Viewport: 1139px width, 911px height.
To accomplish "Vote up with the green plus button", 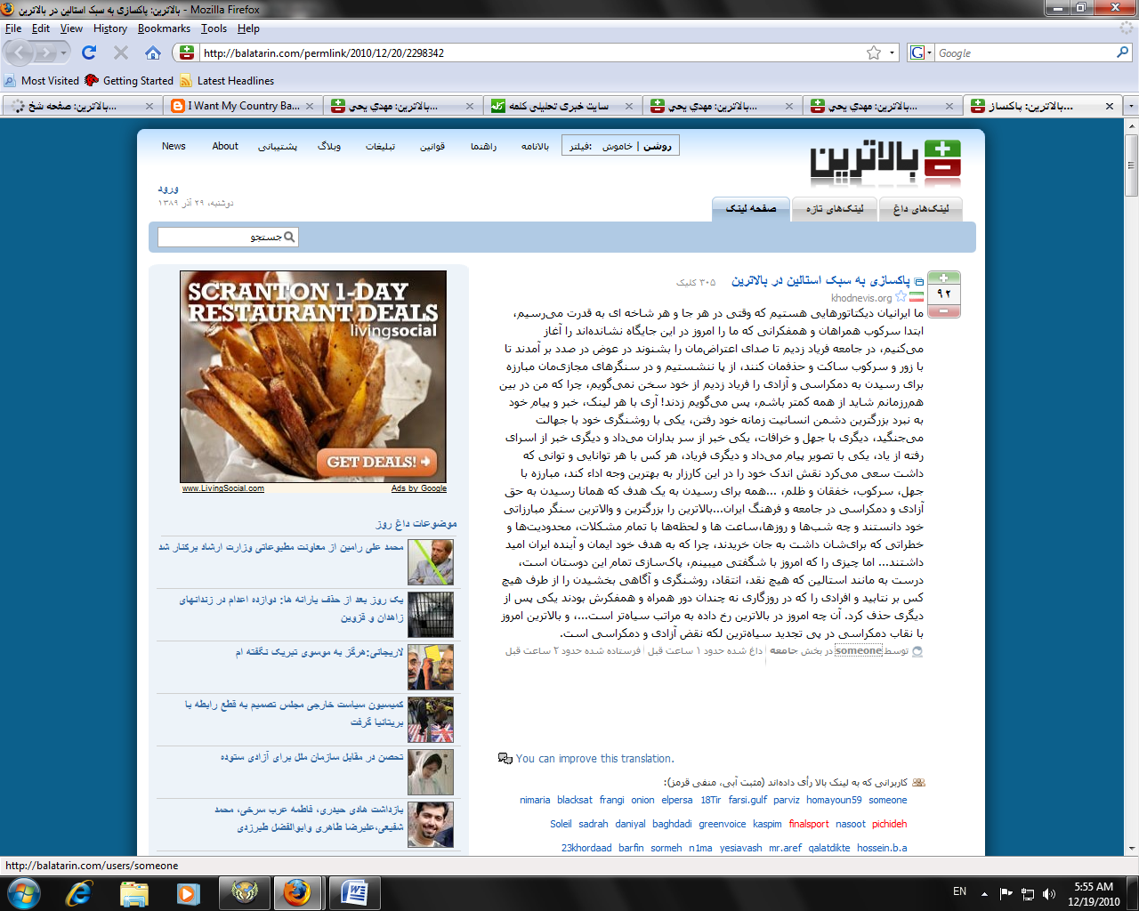I will (943, 278).
